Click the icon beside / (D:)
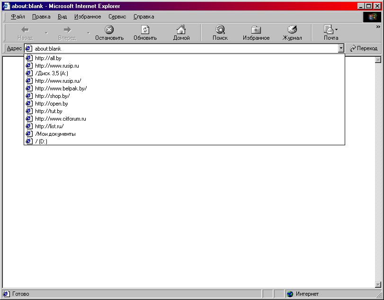This screenshot has height=300, width=384. (29, 141)
